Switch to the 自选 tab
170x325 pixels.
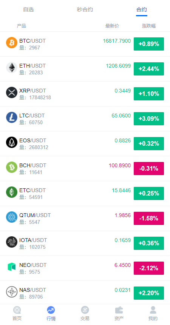click(x=28, y=9)
